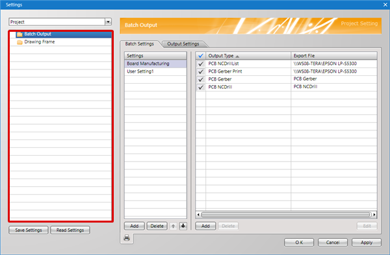
Task: Click the Save Settings button
Action: (29, 230)
